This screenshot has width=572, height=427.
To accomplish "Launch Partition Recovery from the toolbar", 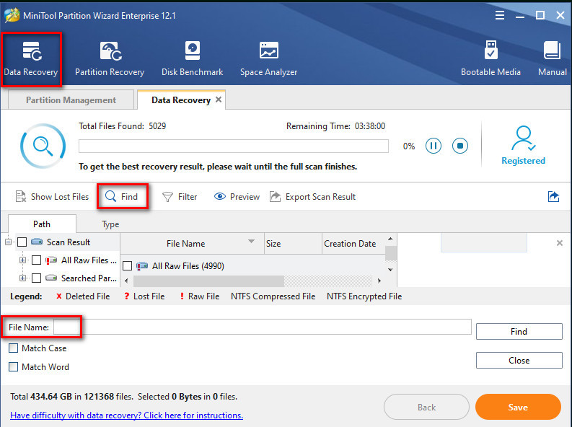I will 110,57.
